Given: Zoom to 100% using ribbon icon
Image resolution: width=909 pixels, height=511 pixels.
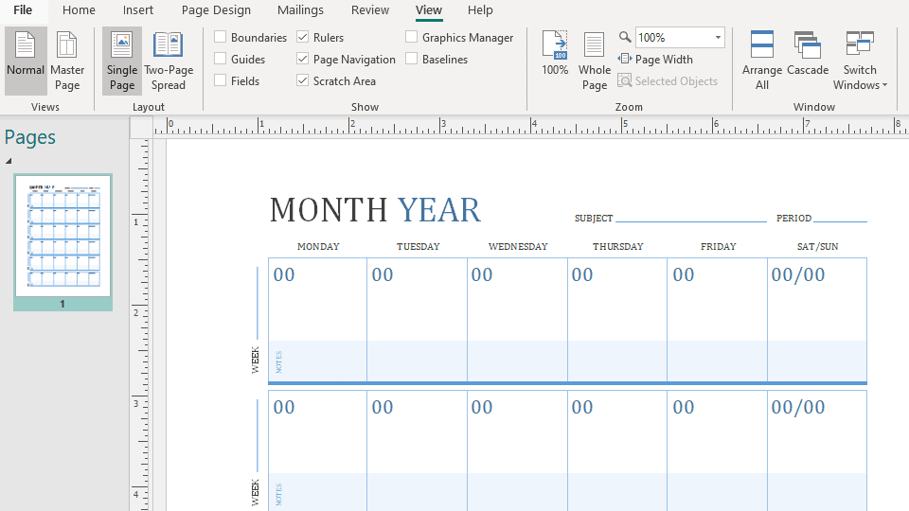Looking at the screenshot, I should point(555,53).
